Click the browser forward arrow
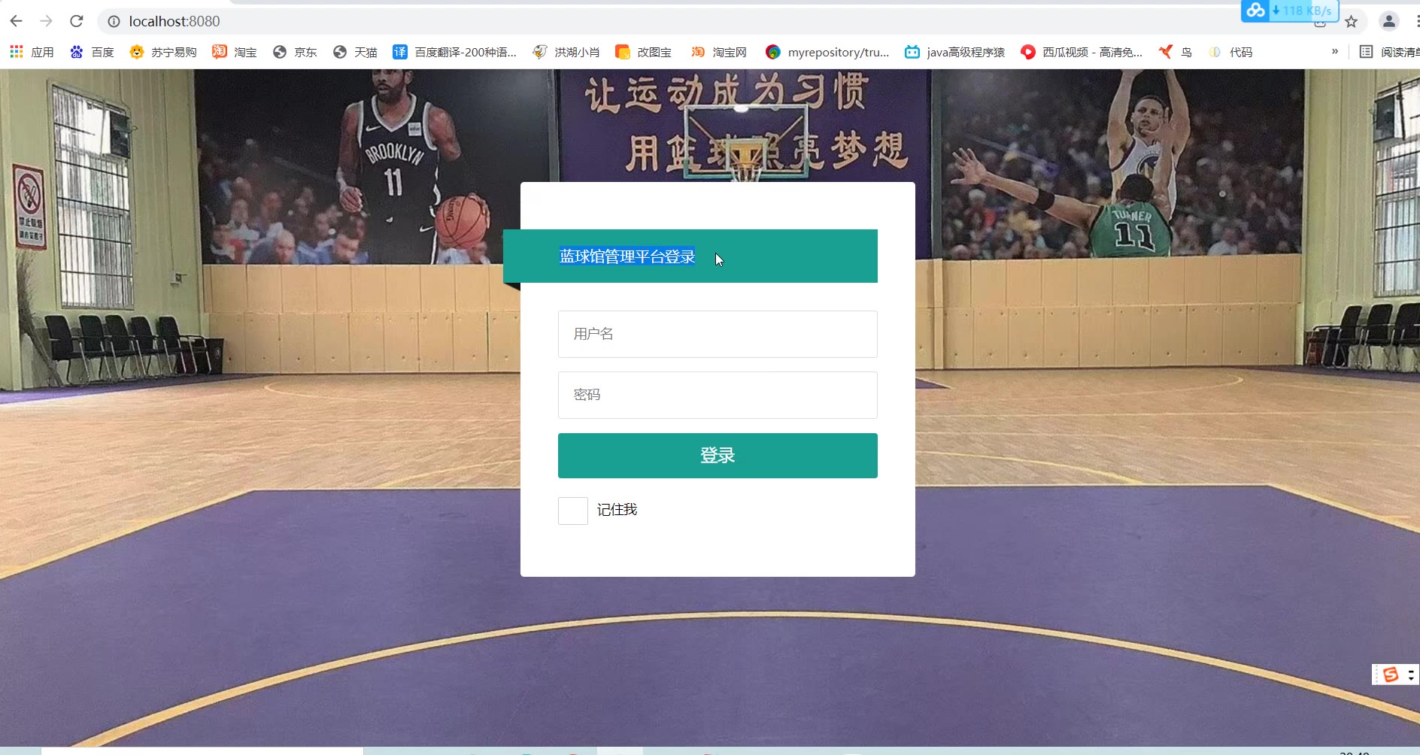Screen dimensions: 1420x755 (46, 21)
